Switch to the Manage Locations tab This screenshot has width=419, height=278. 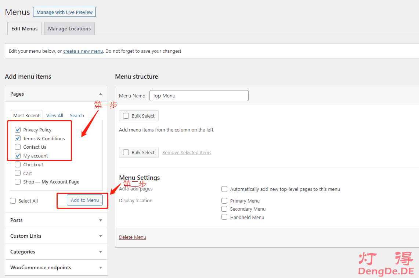[x=69, y=29]
